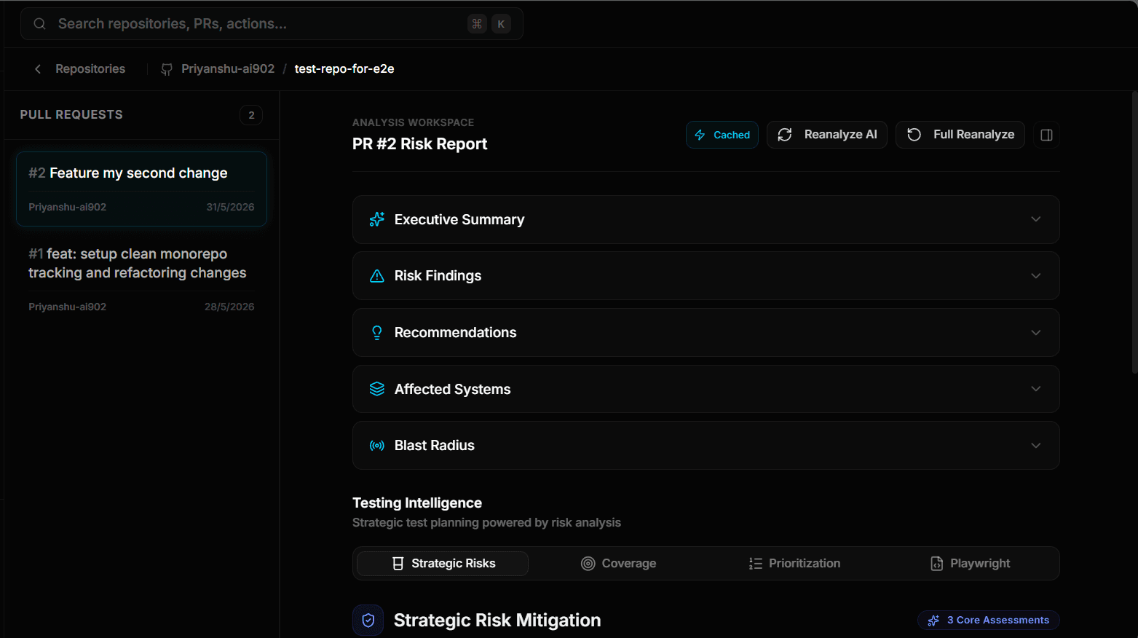Click the PULL REQUESTS heading
Screen dimensions: 1138x638
pos(71,115)
